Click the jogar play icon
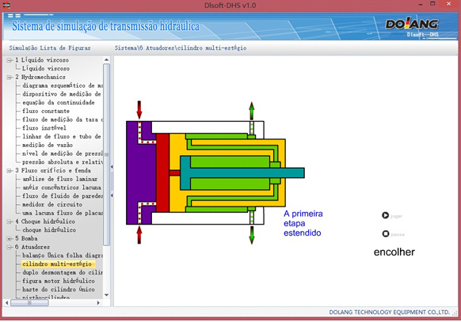 [385, 215]
